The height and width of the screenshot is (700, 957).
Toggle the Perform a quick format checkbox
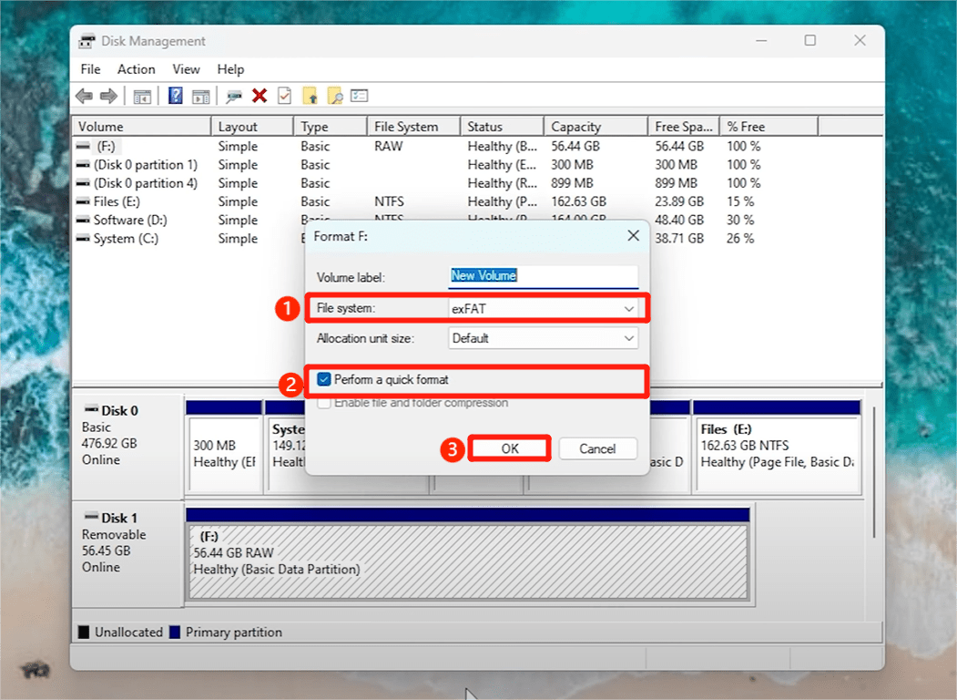coord(324,379)
